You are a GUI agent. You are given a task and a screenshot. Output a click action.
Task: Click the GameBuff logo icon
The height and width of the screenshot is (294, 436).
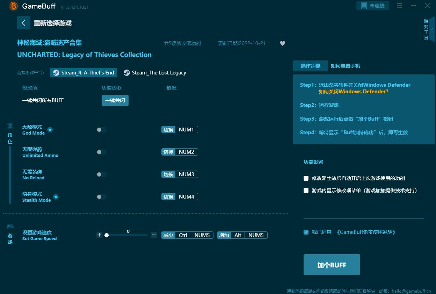pos(13,6)
